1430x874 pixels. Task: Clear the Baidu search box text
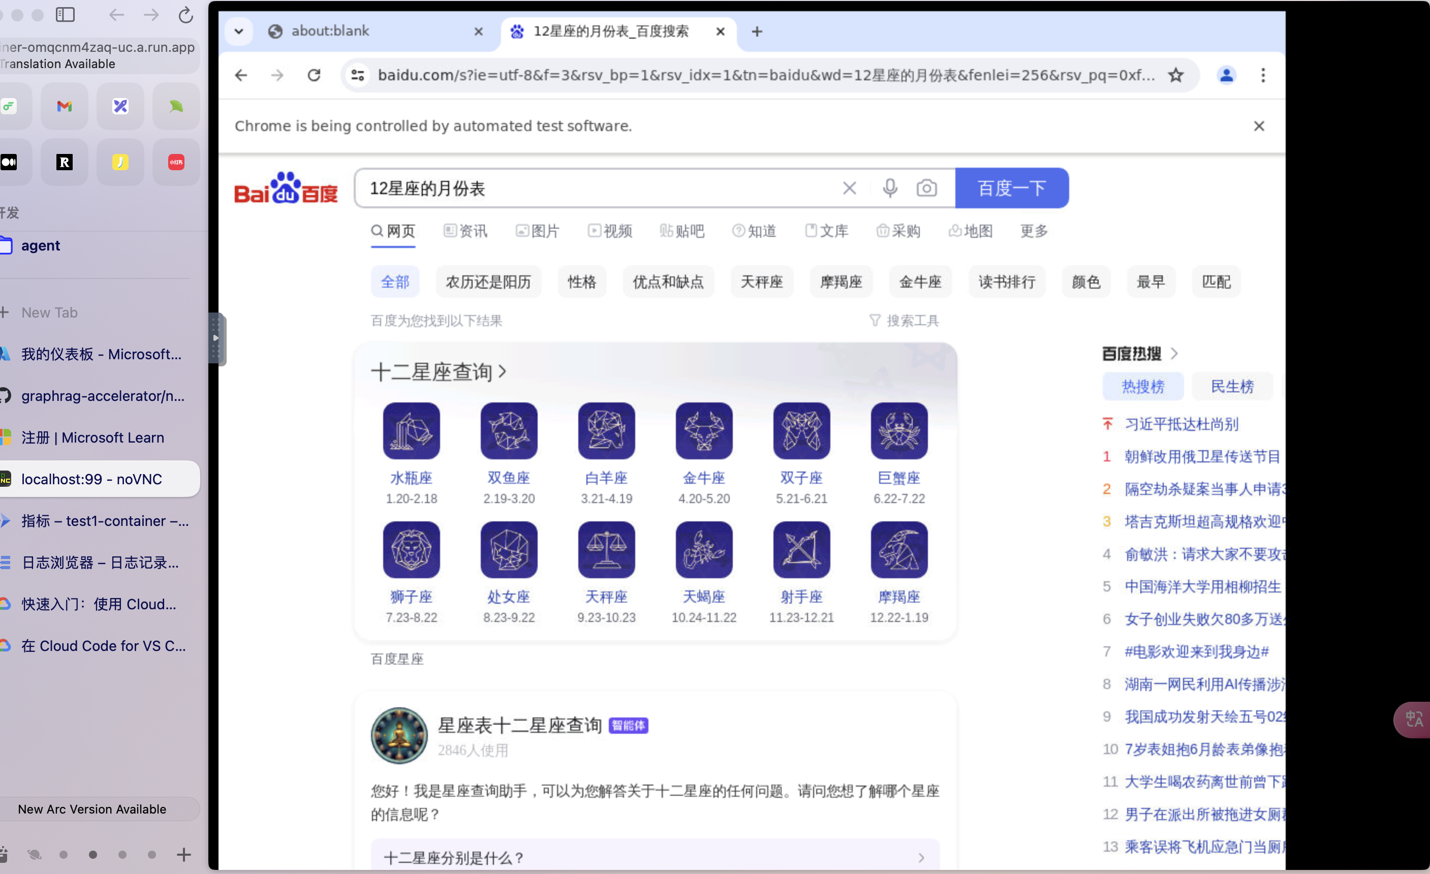tap(849, 188)
